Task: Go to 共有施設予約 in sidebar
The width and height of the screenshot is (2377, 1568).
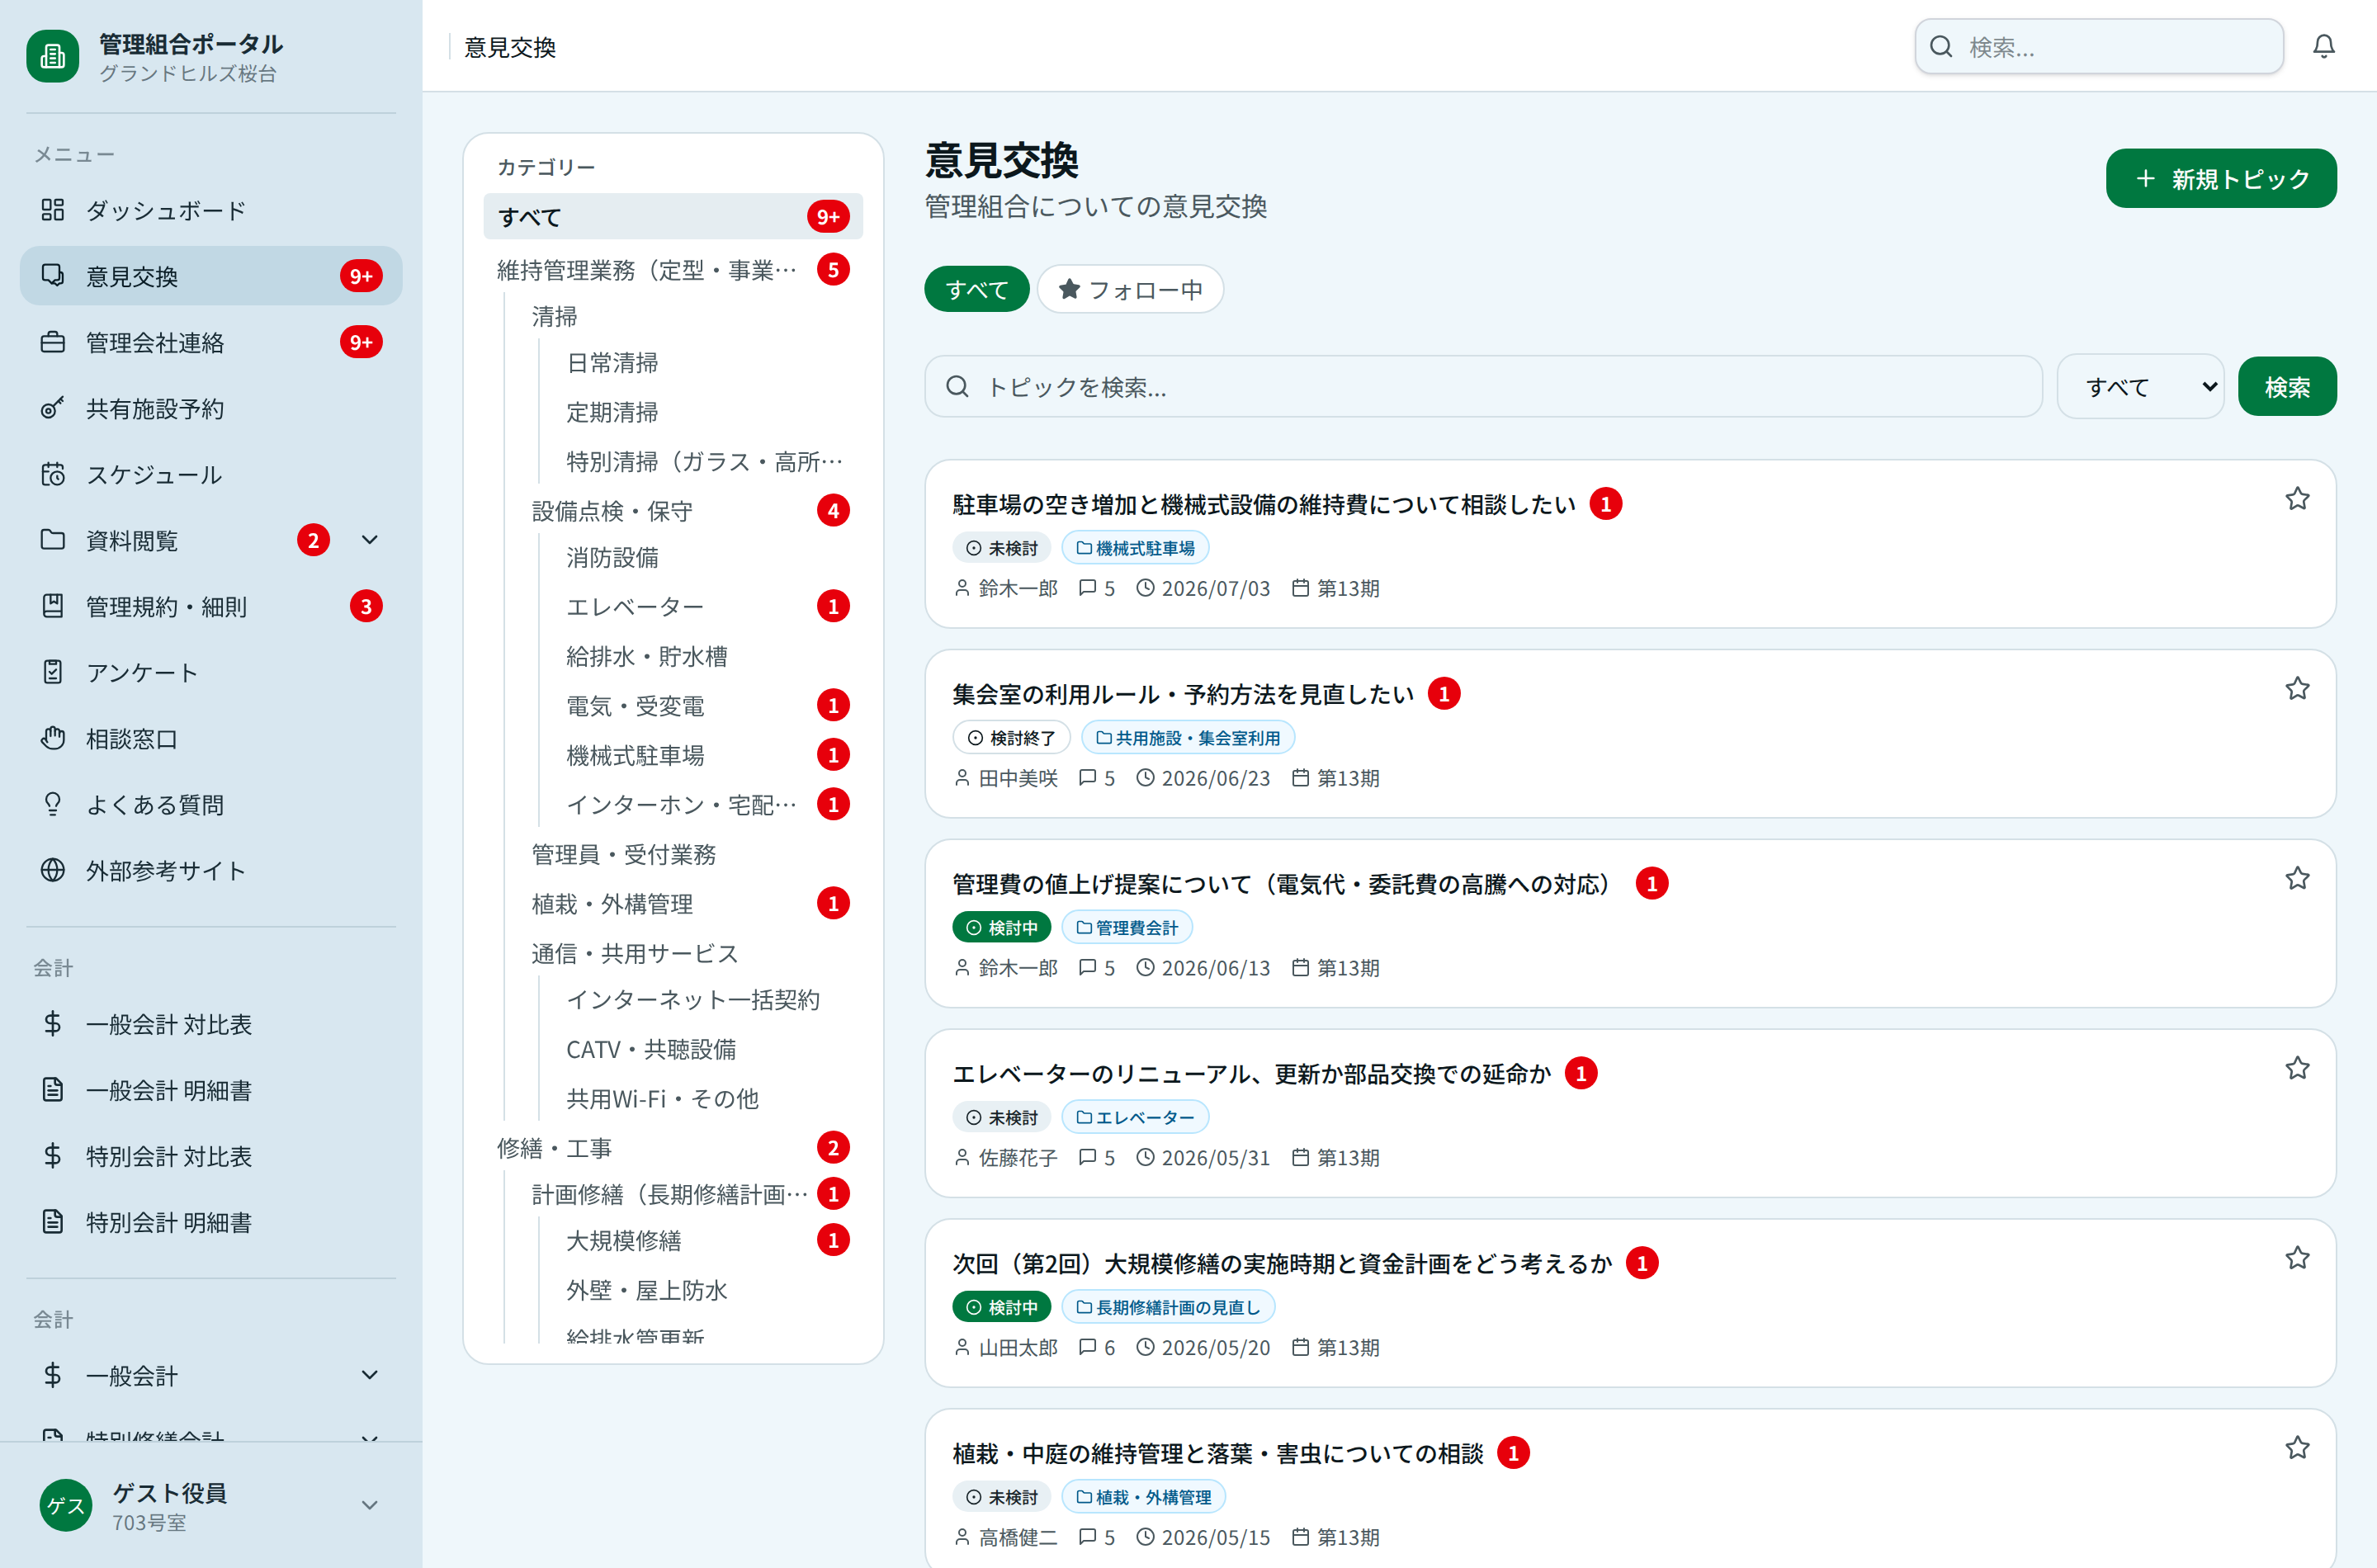Action: coord(211,408)
